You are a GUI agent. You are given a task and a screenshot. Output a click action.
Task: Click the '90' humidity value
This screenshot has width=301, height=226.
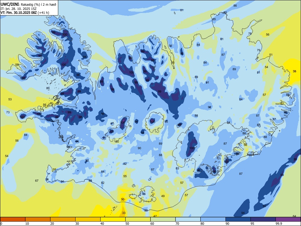[x=139, y=148]
